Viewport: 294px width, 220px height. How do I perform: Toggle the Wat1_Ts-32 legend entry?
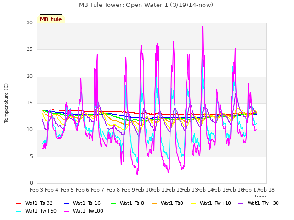[x=34, y=203]
